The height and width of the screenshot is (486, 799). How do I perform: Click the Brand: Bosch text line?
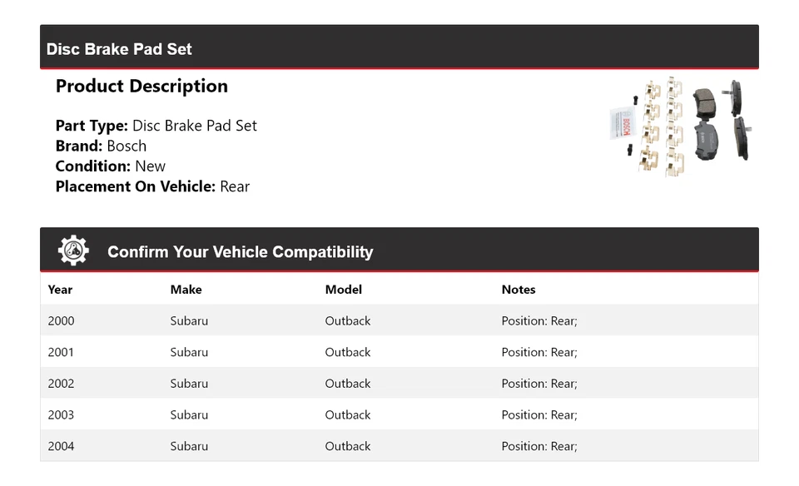[101, 146]
